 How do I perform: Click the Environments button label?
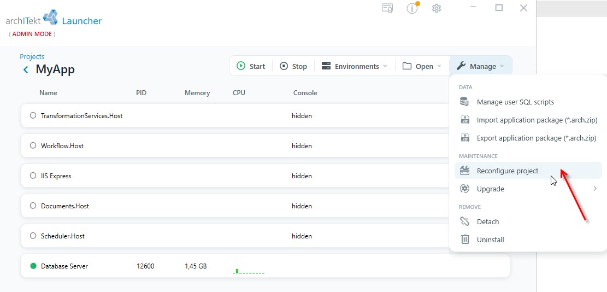pos(357,66)
